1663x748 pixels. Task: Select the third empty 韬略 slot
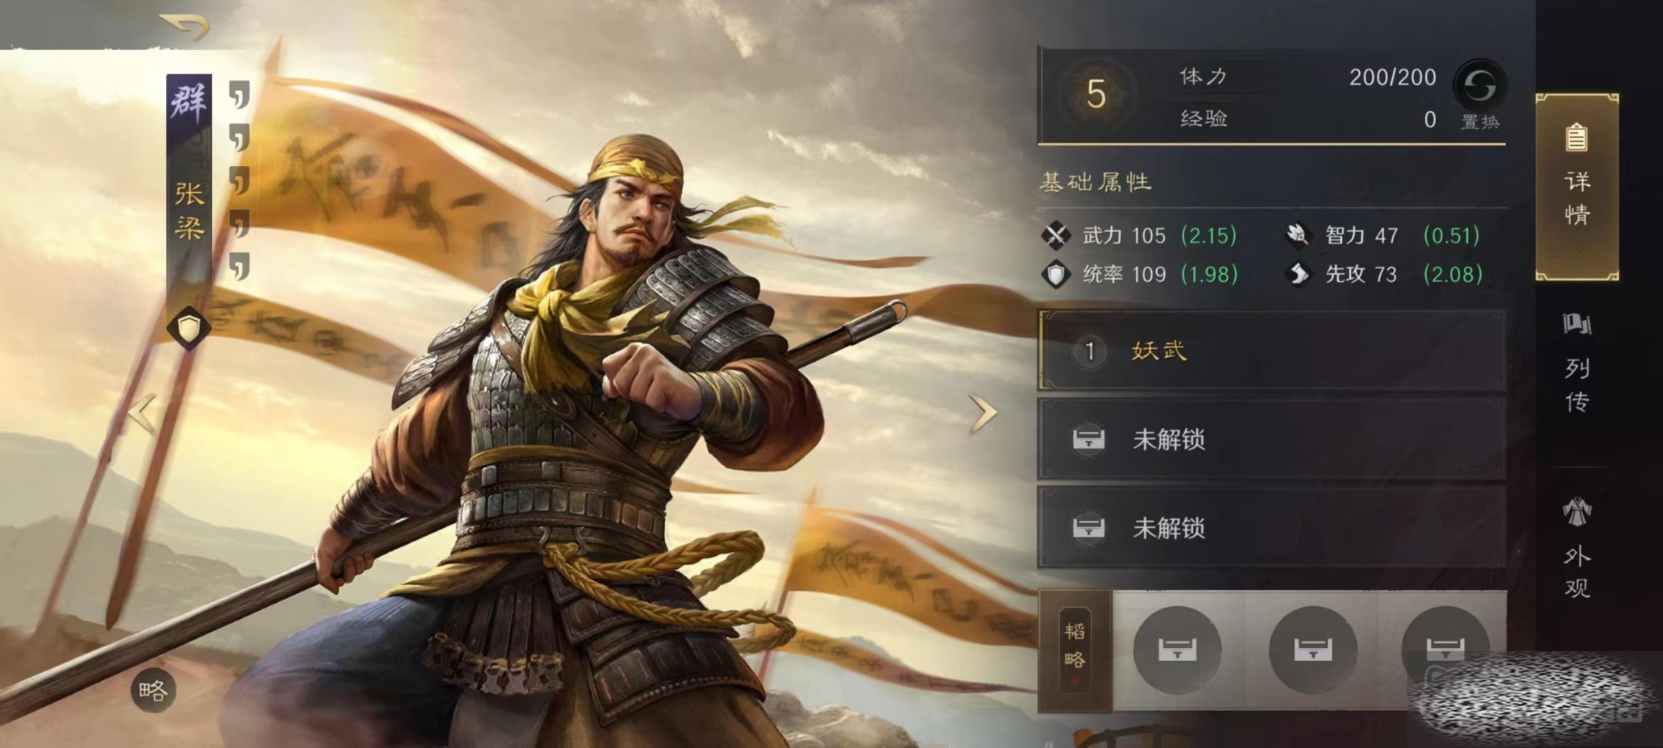pos(1445,648)
